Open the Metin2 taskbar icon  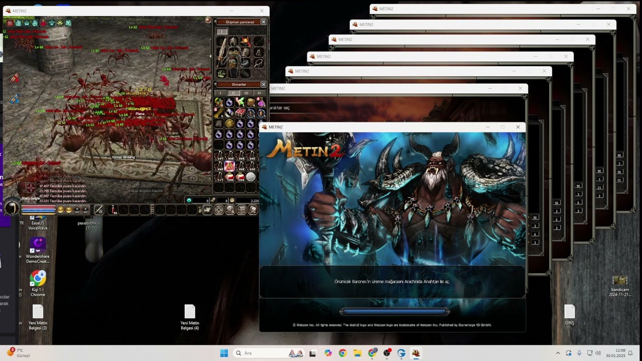[416, 353]
